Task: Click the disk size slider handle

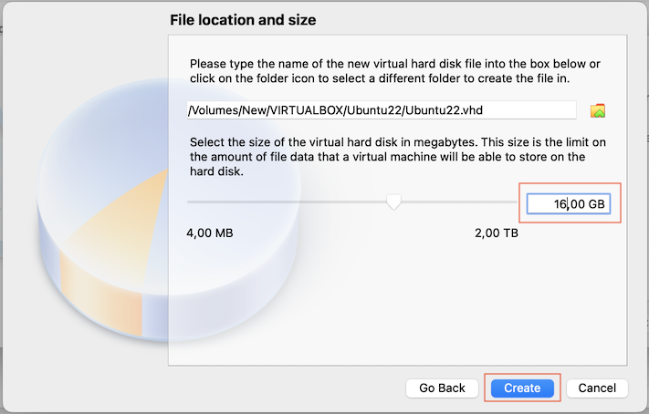Action: click(393, 202)
